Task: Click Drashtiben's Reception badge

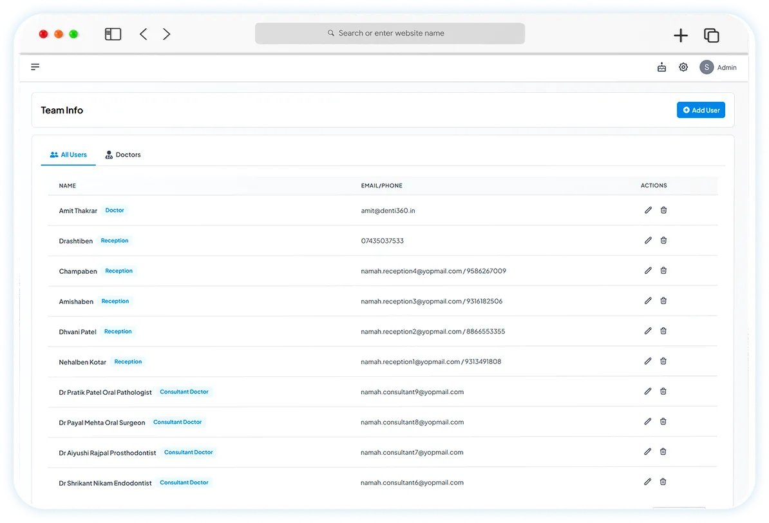Action: click(x=115, y=240)
